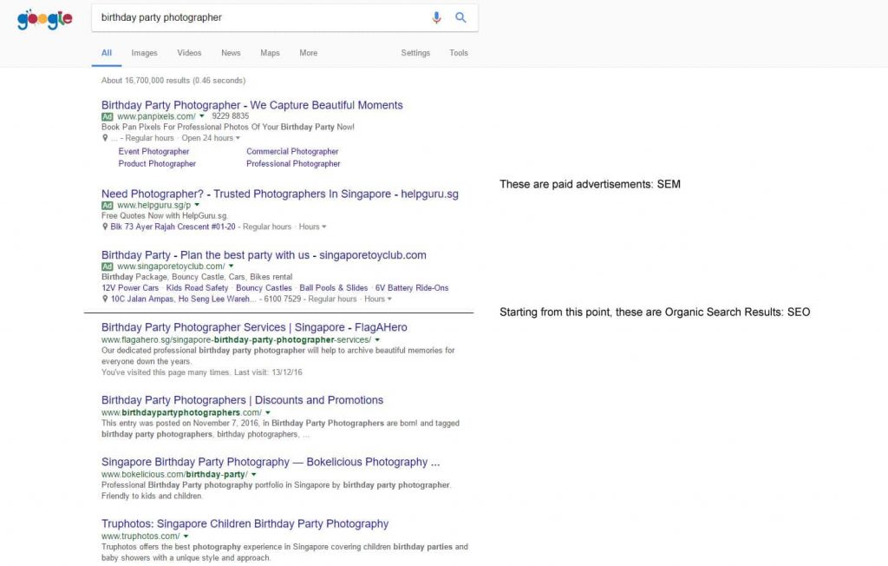This screenshot has height=566, width=888.
Task: Switch to the News tab
Action: (231, 53)
